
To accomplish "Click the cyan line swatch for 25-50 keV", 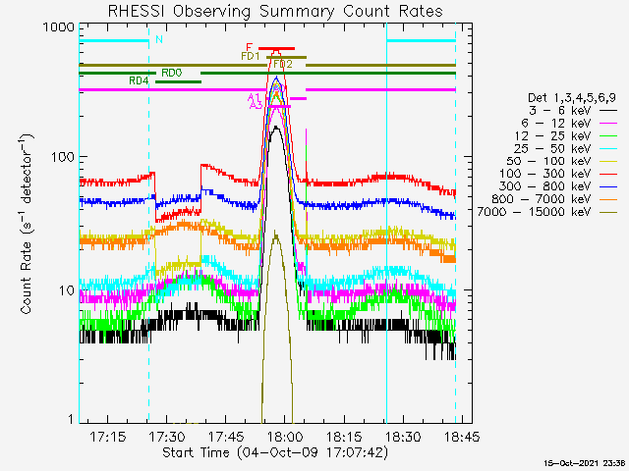I will 608,148.
